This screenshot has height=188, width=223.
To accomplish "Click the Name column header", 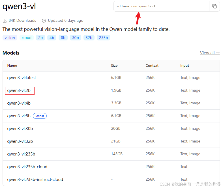I will [x=12, y=66].
